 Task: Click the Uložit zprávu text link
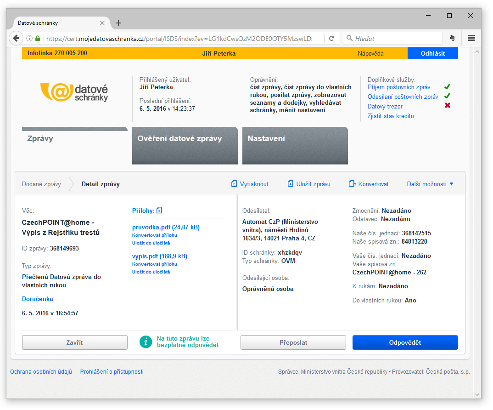coord(313,184)
